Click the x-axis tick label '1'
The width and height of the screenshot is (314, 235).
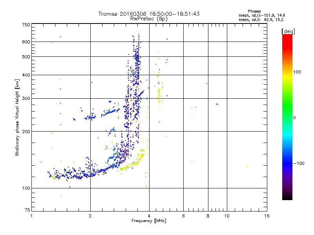31,216
